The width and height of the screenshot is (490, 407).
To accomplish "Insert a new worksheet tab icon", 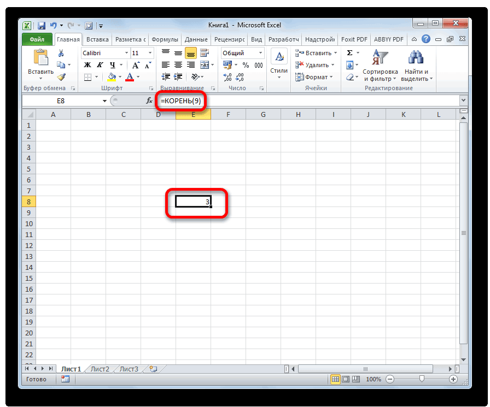I will coord(153,369).
